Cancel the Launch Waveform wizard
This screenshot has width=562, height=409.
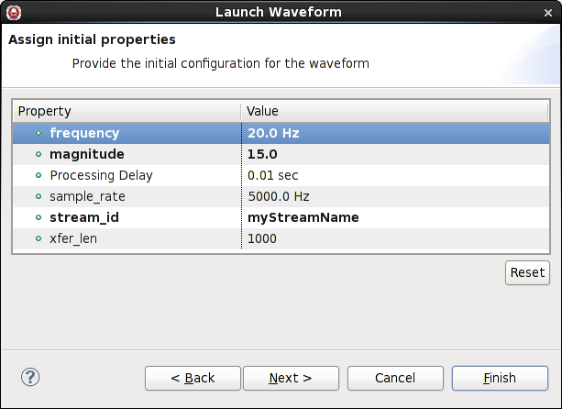pyautogui.click(x=395, y=378)
